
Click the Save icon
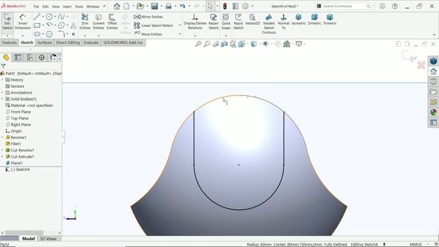pos(154,6)
